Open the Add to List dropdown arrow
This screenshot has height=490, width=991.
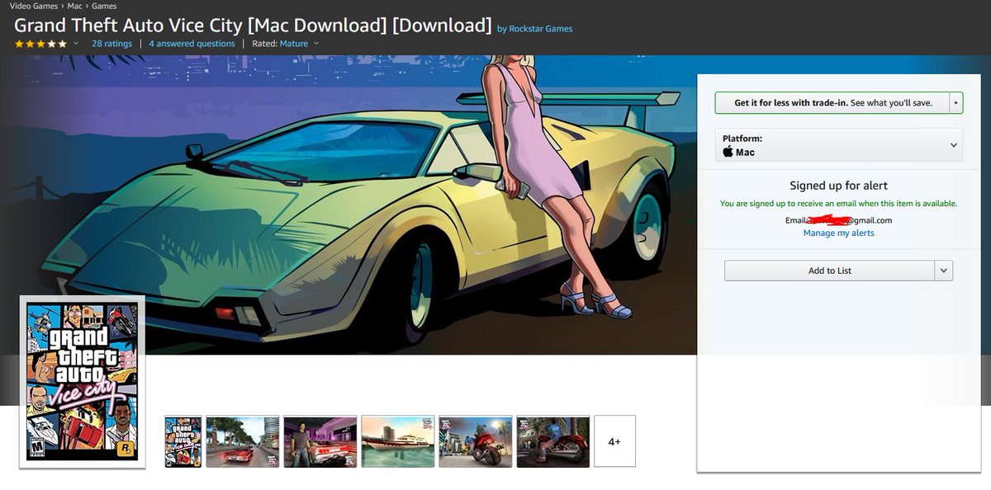click(x=944, y=271)
